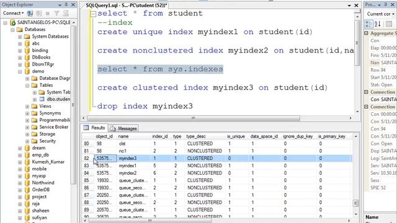Viewport: 397px width, 223px height.
Task: Select the dream database icon
Action: [27, 148]
